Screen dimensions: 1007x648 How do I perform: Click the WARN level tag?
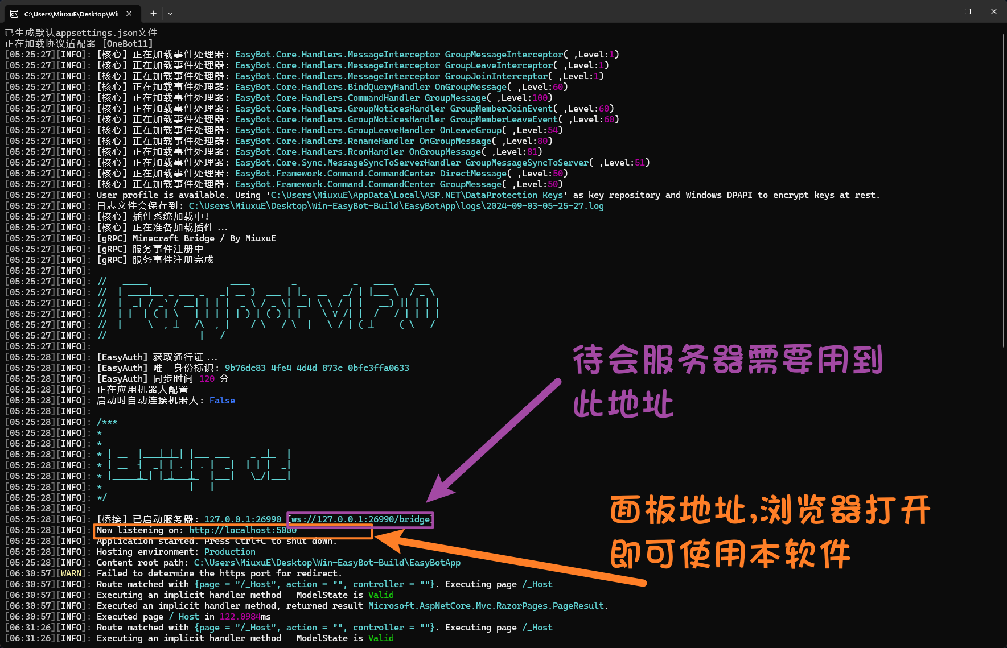71,573
